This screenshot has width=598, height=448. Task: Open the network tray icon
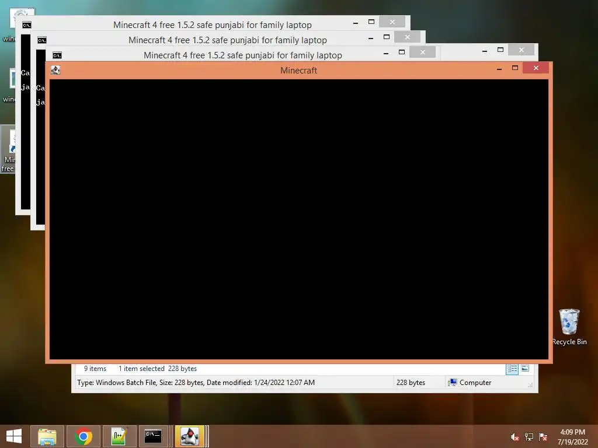click(529, 437)
